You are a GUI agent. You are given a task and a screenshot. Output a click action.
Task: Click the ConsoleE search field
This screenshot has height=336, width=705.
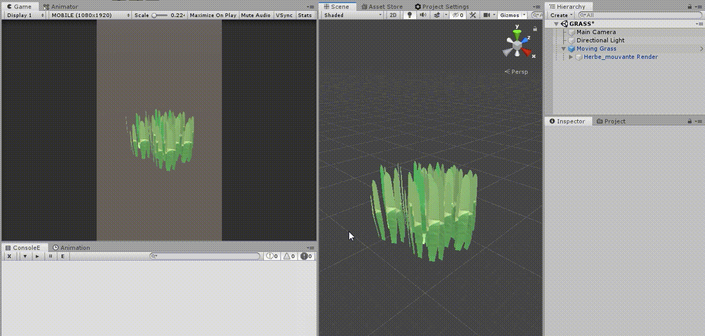(205, 256)
